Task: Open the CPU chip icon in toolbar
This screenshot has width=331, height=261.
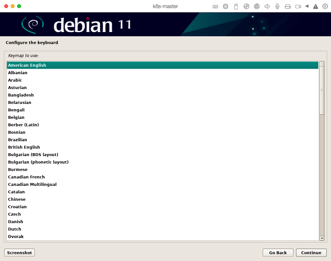Action: pyautogui.click(x=225, y=6)
